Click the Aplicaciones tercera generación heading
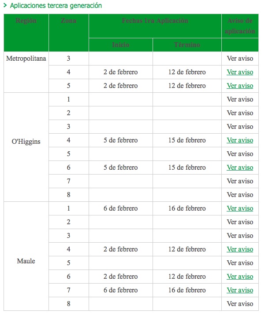 (56, 5)
